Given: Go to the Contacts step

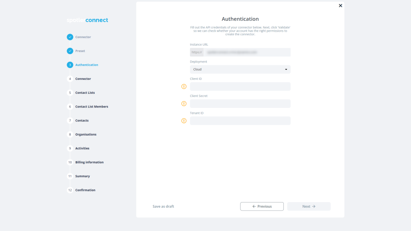Looking at the screenshot, I should (x=82, y=120).
